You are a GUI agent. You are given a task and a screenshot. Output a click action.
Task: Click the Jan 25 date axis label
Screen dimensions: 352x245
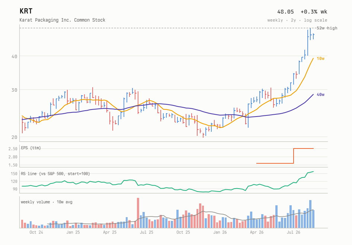[x=73, y=232]
